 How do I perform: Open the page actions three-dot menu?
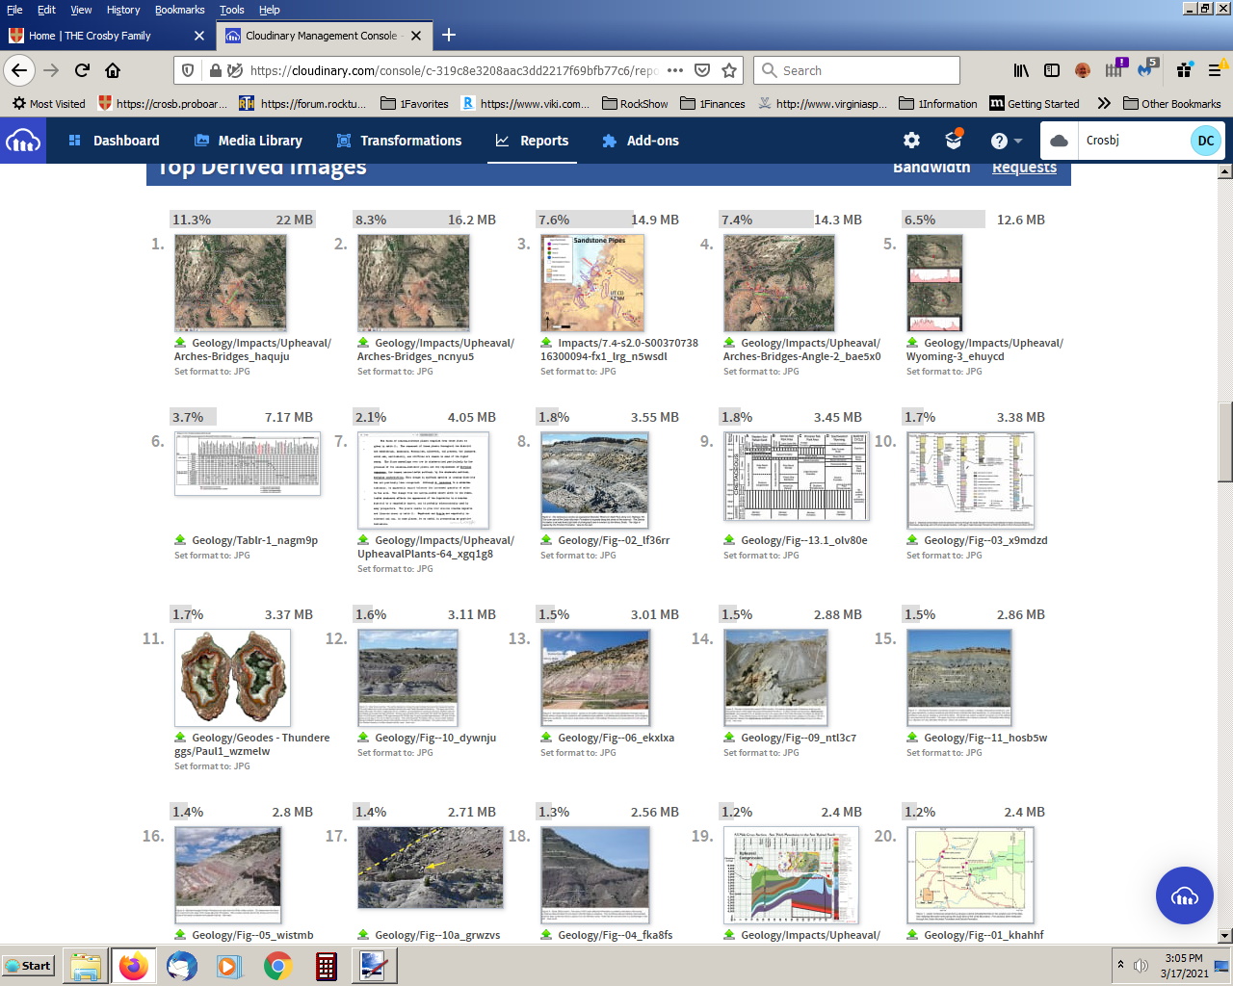(x=675, y=70)
